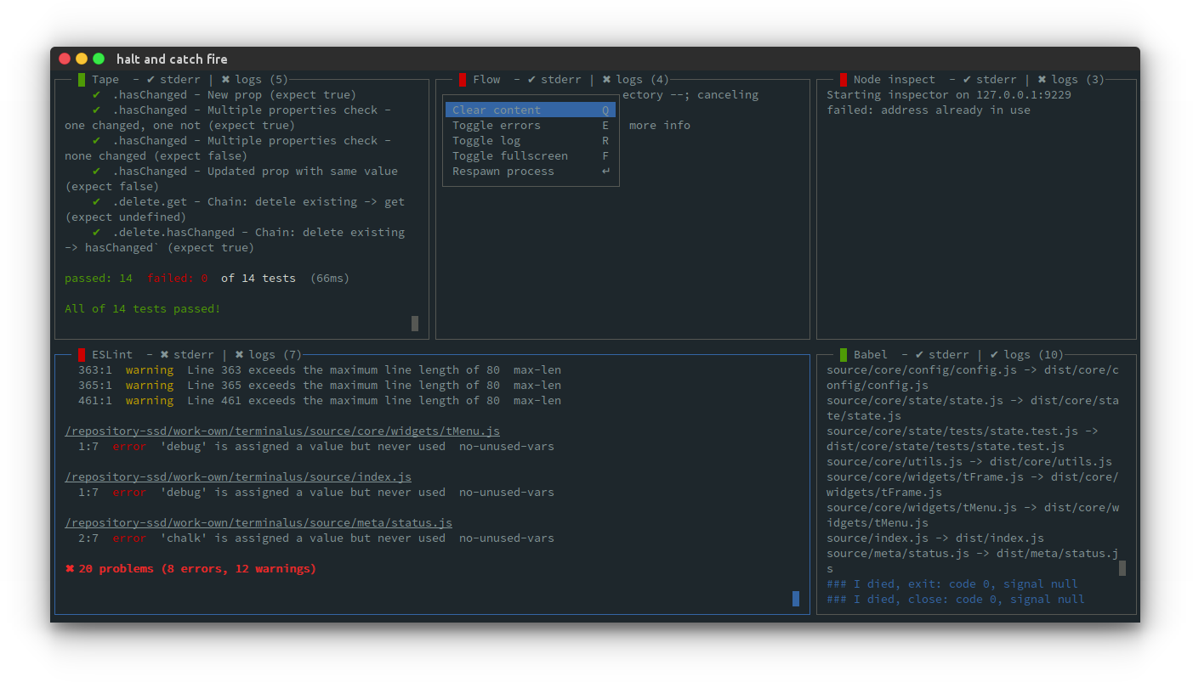Click 'source/index.js -> dist/index.js' Babel line
Screen dimensions: 1193x682
click(935, 538)
